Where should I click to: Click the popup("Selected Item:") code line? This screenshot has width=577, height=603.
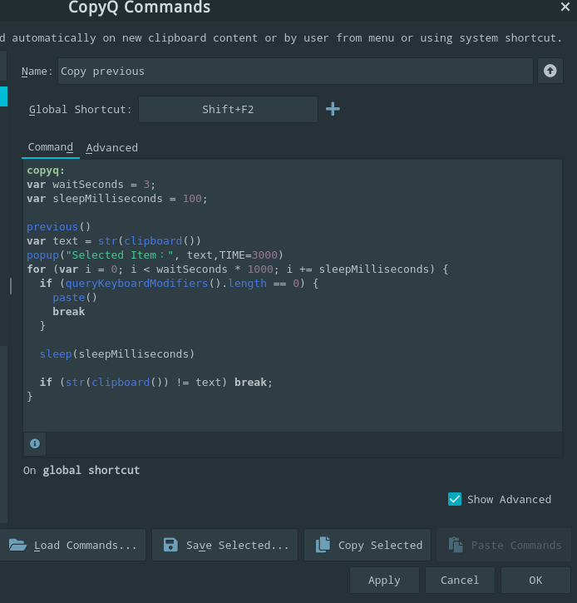pos(155,255)
